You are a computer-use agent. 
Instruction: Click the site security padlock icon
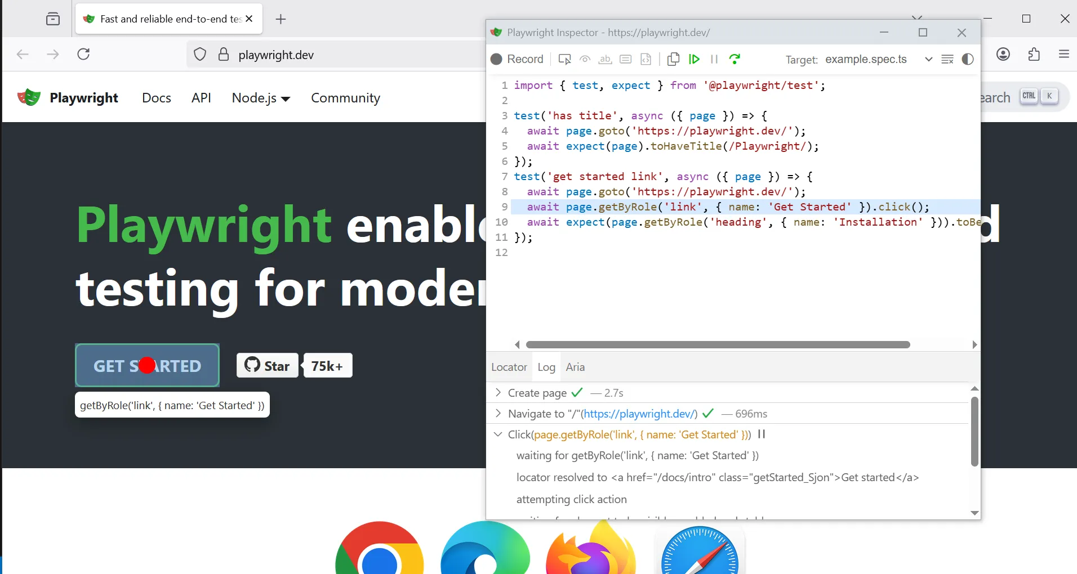point(224,55)
